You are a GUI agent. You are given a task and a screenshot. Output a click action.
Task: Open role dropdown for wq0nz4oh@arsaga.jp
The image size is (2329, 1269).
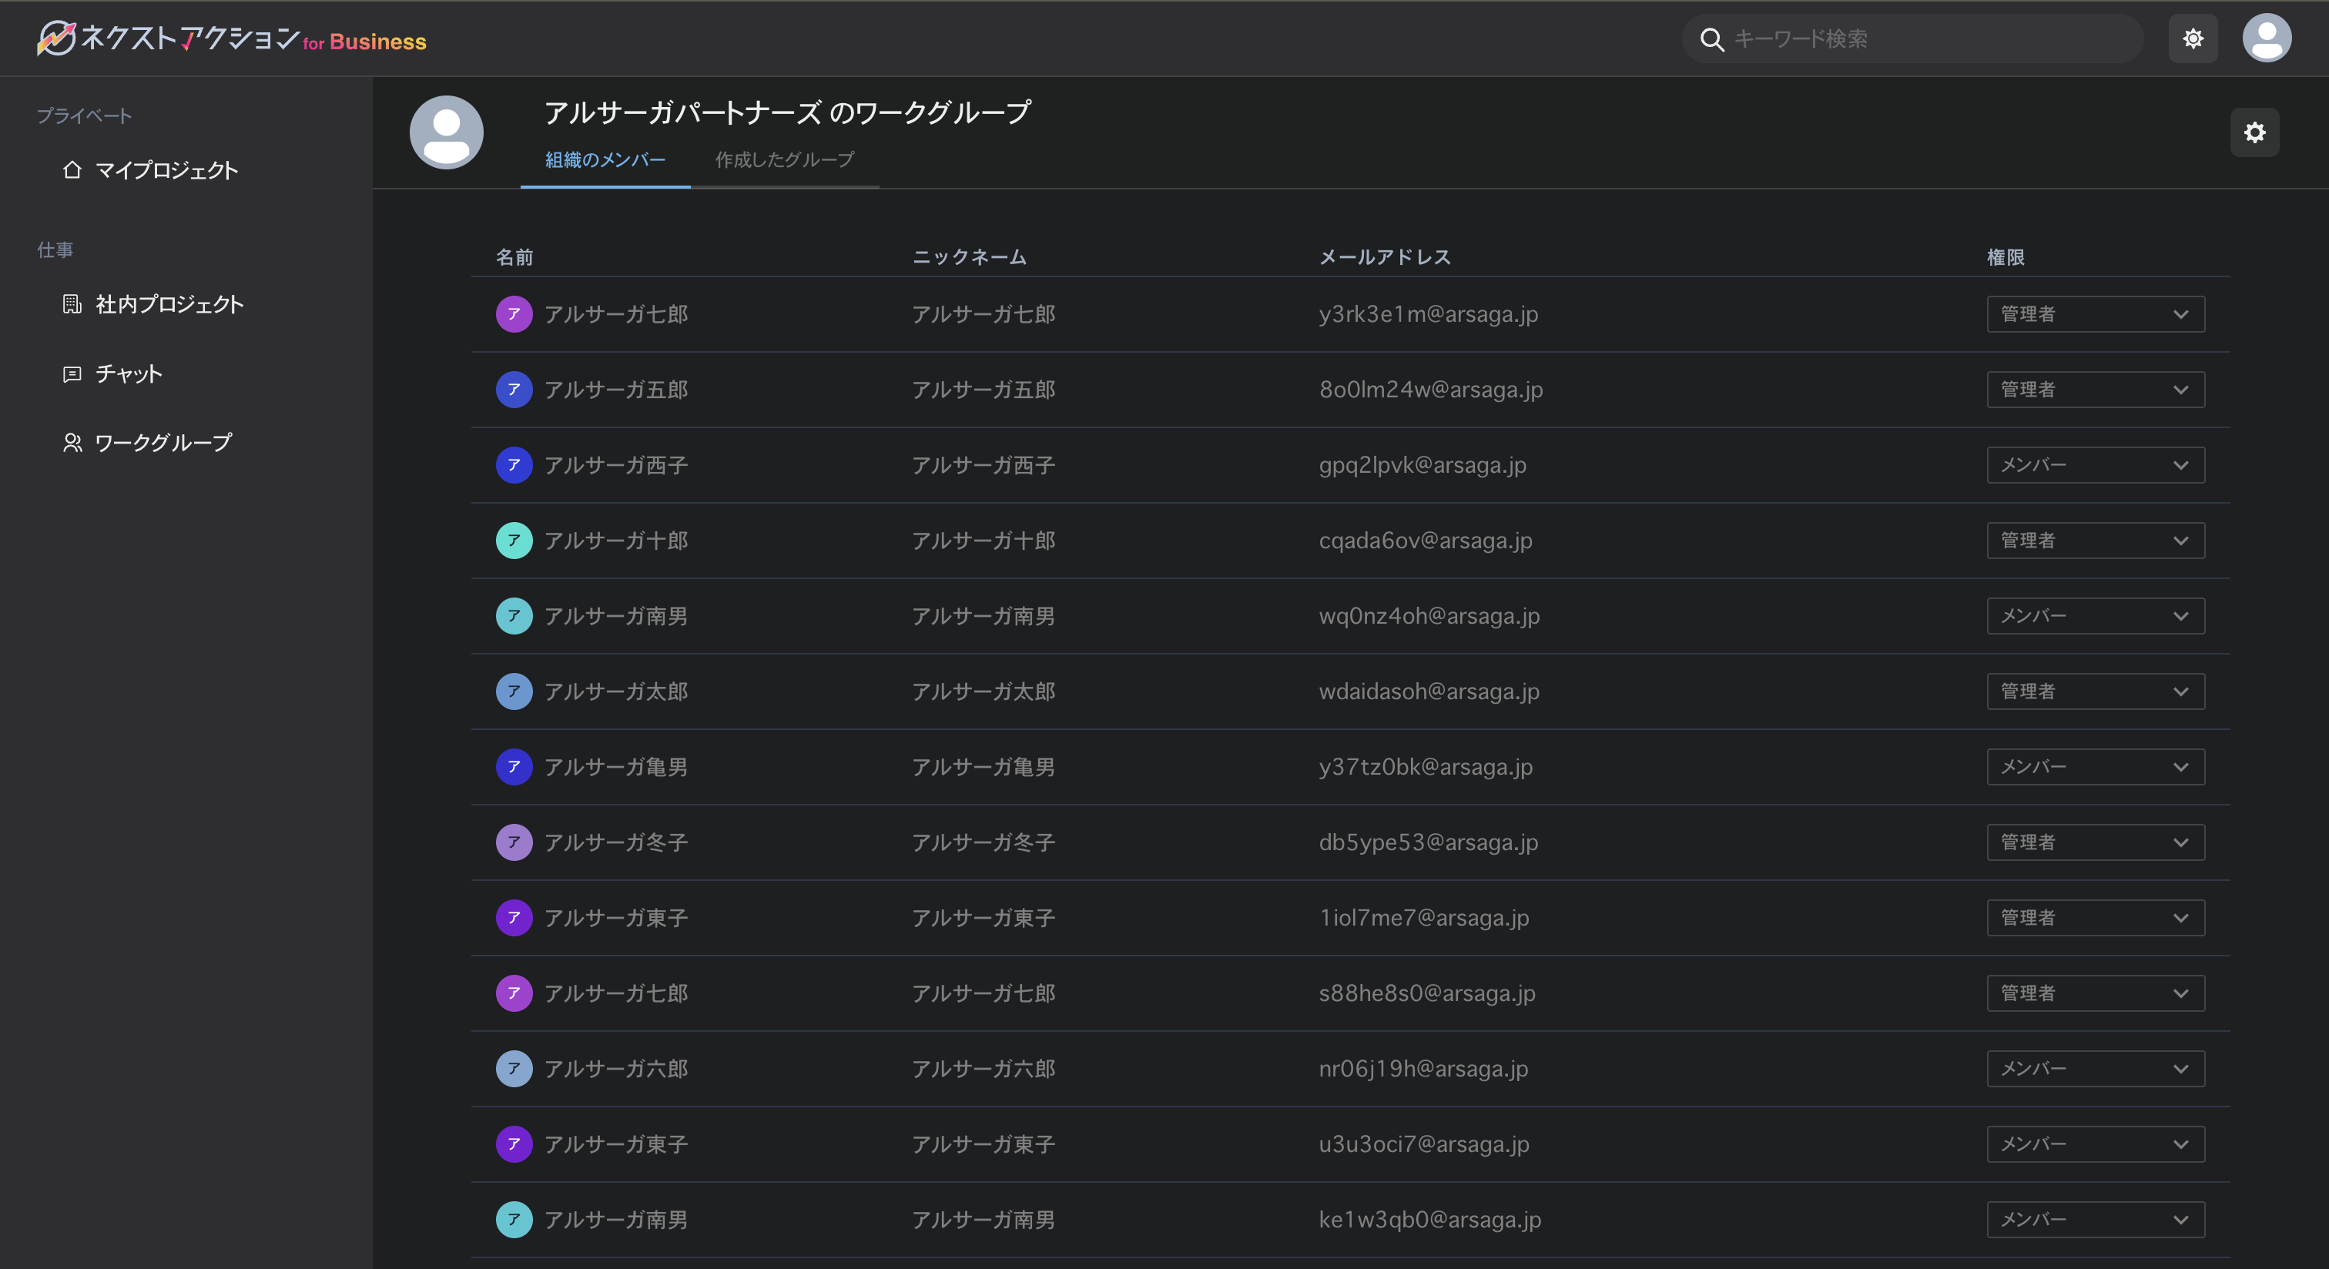point(2095,615)
